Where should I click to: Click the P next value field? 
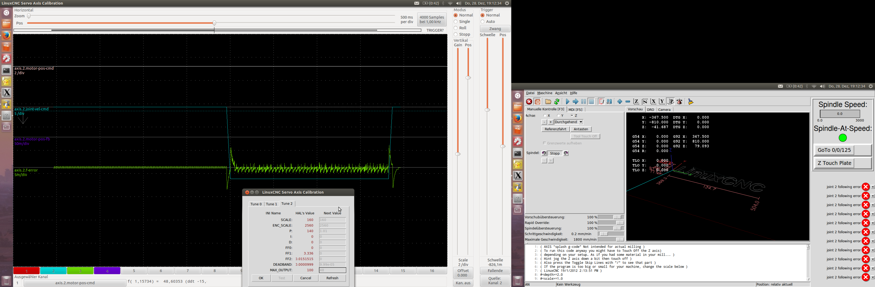pyautogui.click(x=332, y=231)
